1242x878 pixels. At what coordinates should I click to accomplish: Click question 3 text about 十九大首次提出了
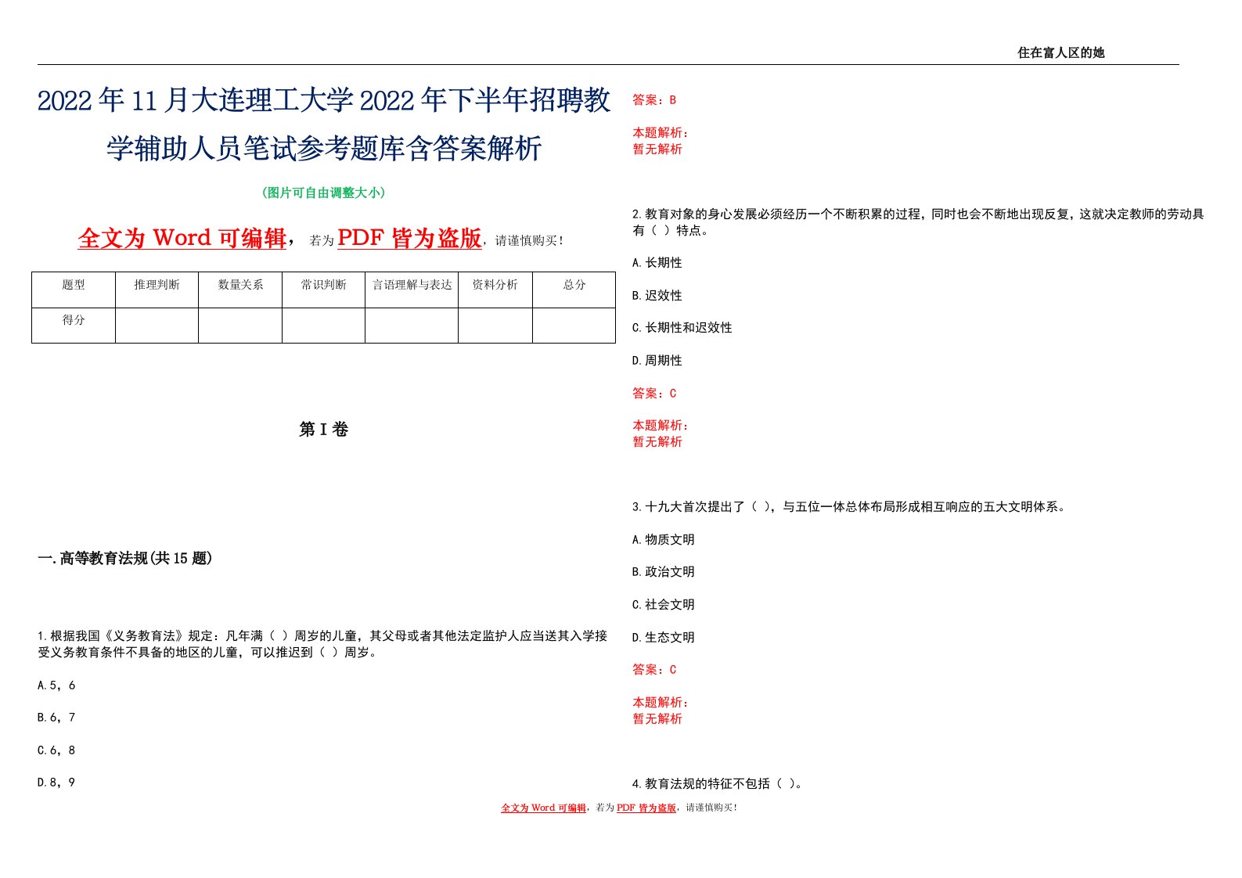(x=849, y=507)
